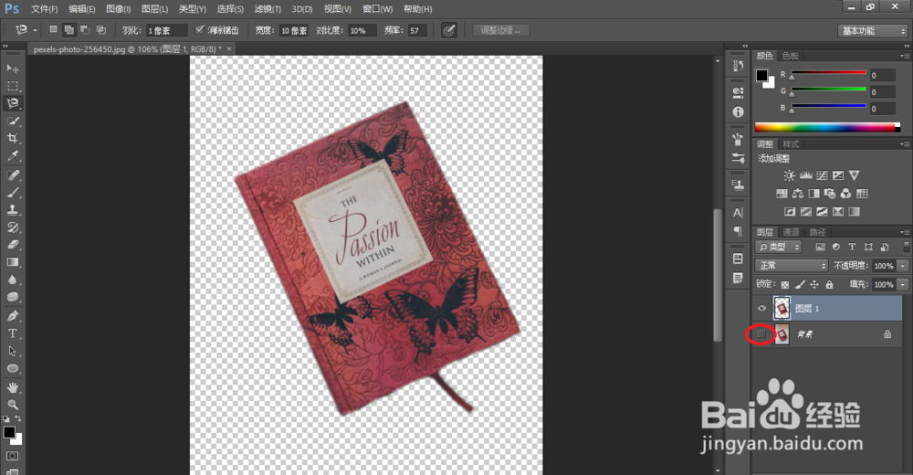This screenshot has height=475, width=913.
Task: Select the Eraser tool
Action: [12, 245]
